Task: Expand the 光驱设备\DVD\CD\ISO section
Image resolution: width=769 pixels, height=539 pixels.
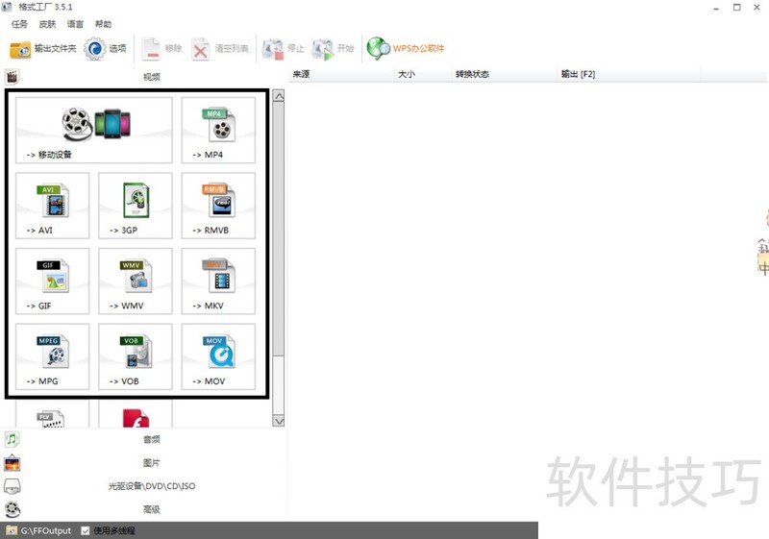Action: [x=152, y=486]
